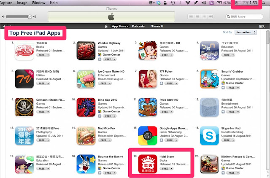This screenshot has width=270, height=178.
Task: Click FREE button for Ice Cream Maker HD
Action: tap(103, 84)
